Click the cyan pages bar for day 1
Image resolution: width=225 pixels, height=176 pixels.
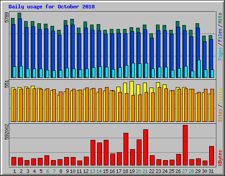point(15,72)
